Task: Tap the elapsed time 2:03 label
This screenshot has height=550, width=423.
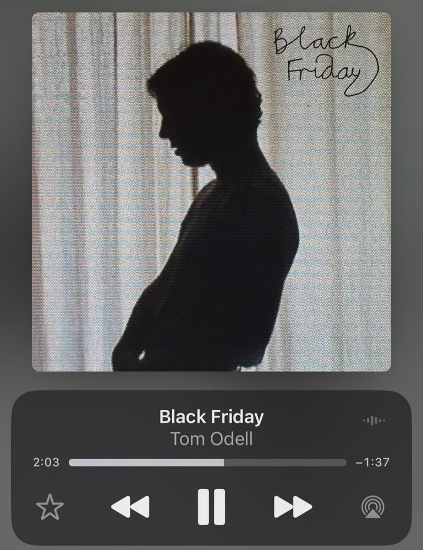Action: 46,463
